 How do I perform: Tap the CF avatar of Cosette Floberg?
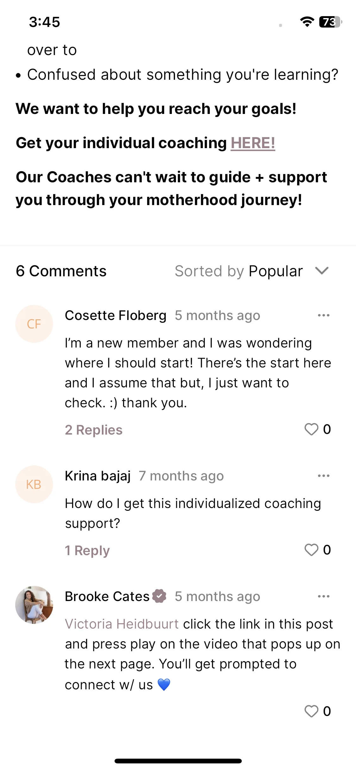[34, 324]
